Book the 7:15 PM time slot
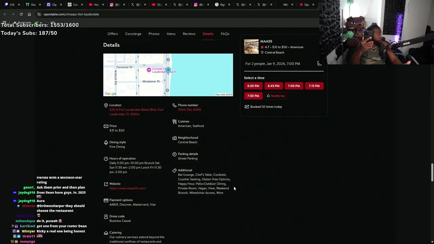434x244 pixels. point(314,86)
